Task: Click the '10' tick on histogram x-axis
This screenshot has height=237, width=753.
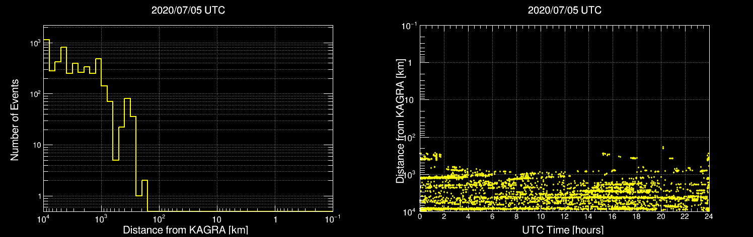Action: (217, 219)
